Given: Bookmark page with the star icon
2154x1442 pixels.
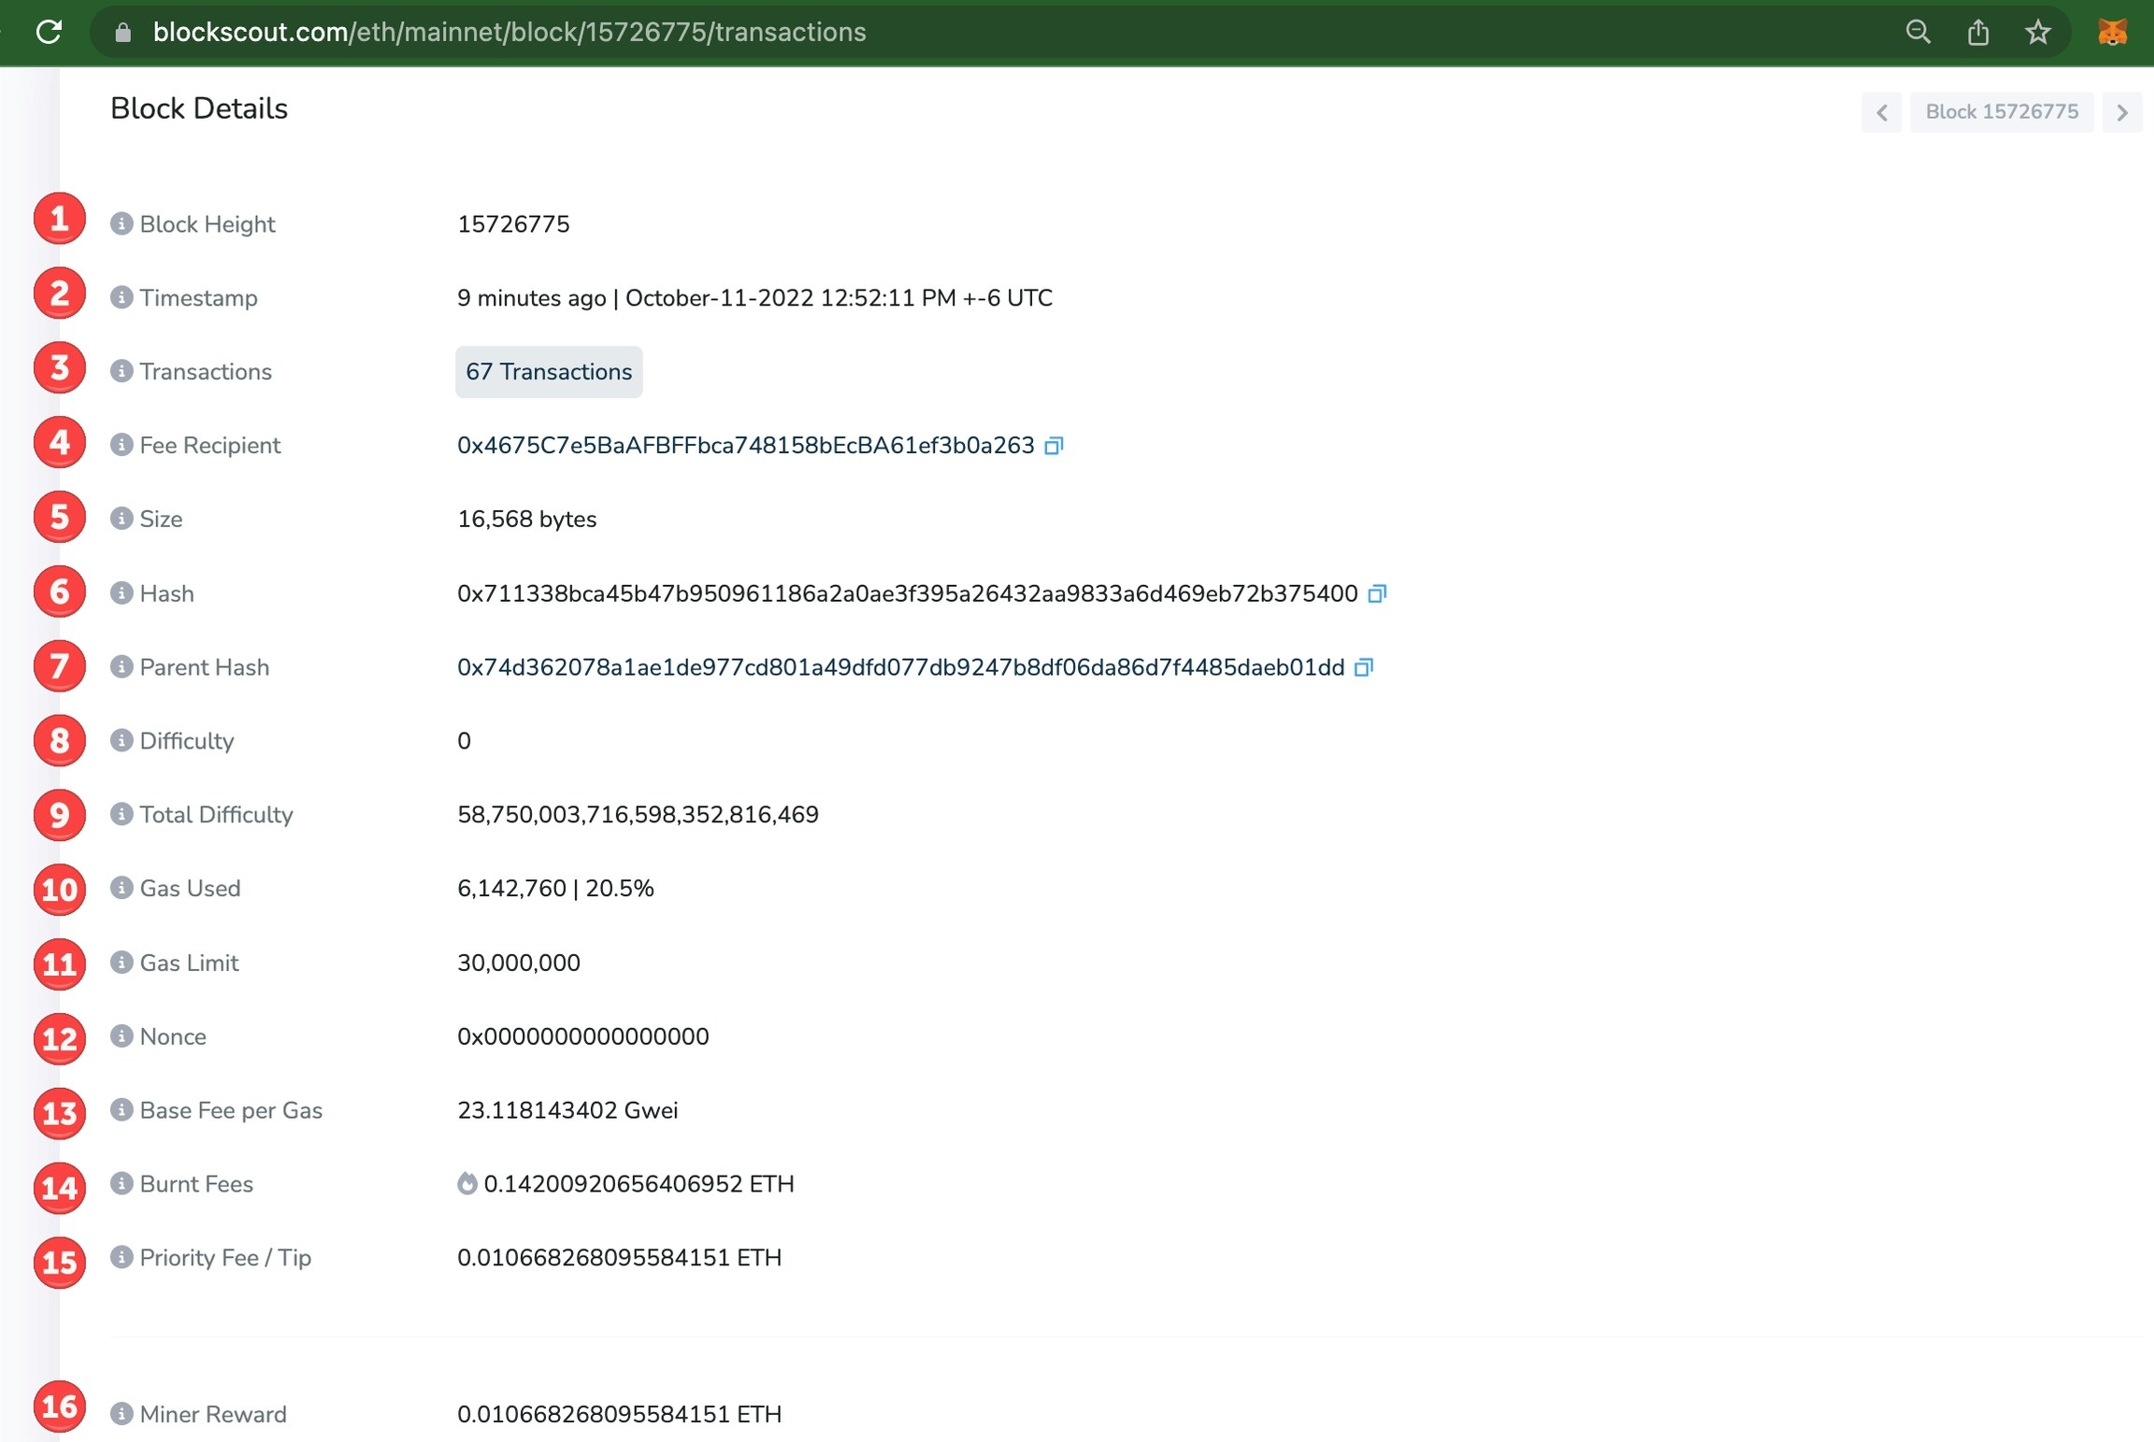Looking at the screenshot, I should pos(2038,33).
